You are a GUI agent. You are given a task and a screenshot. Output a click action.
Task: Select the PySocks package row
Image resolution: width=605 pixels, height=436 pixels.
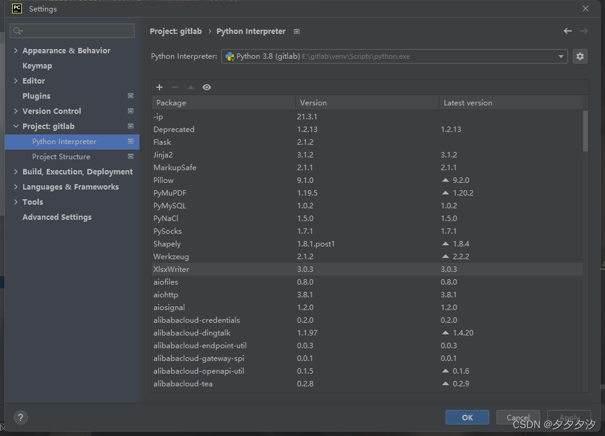pyautogui.click(x=367, y=231)
